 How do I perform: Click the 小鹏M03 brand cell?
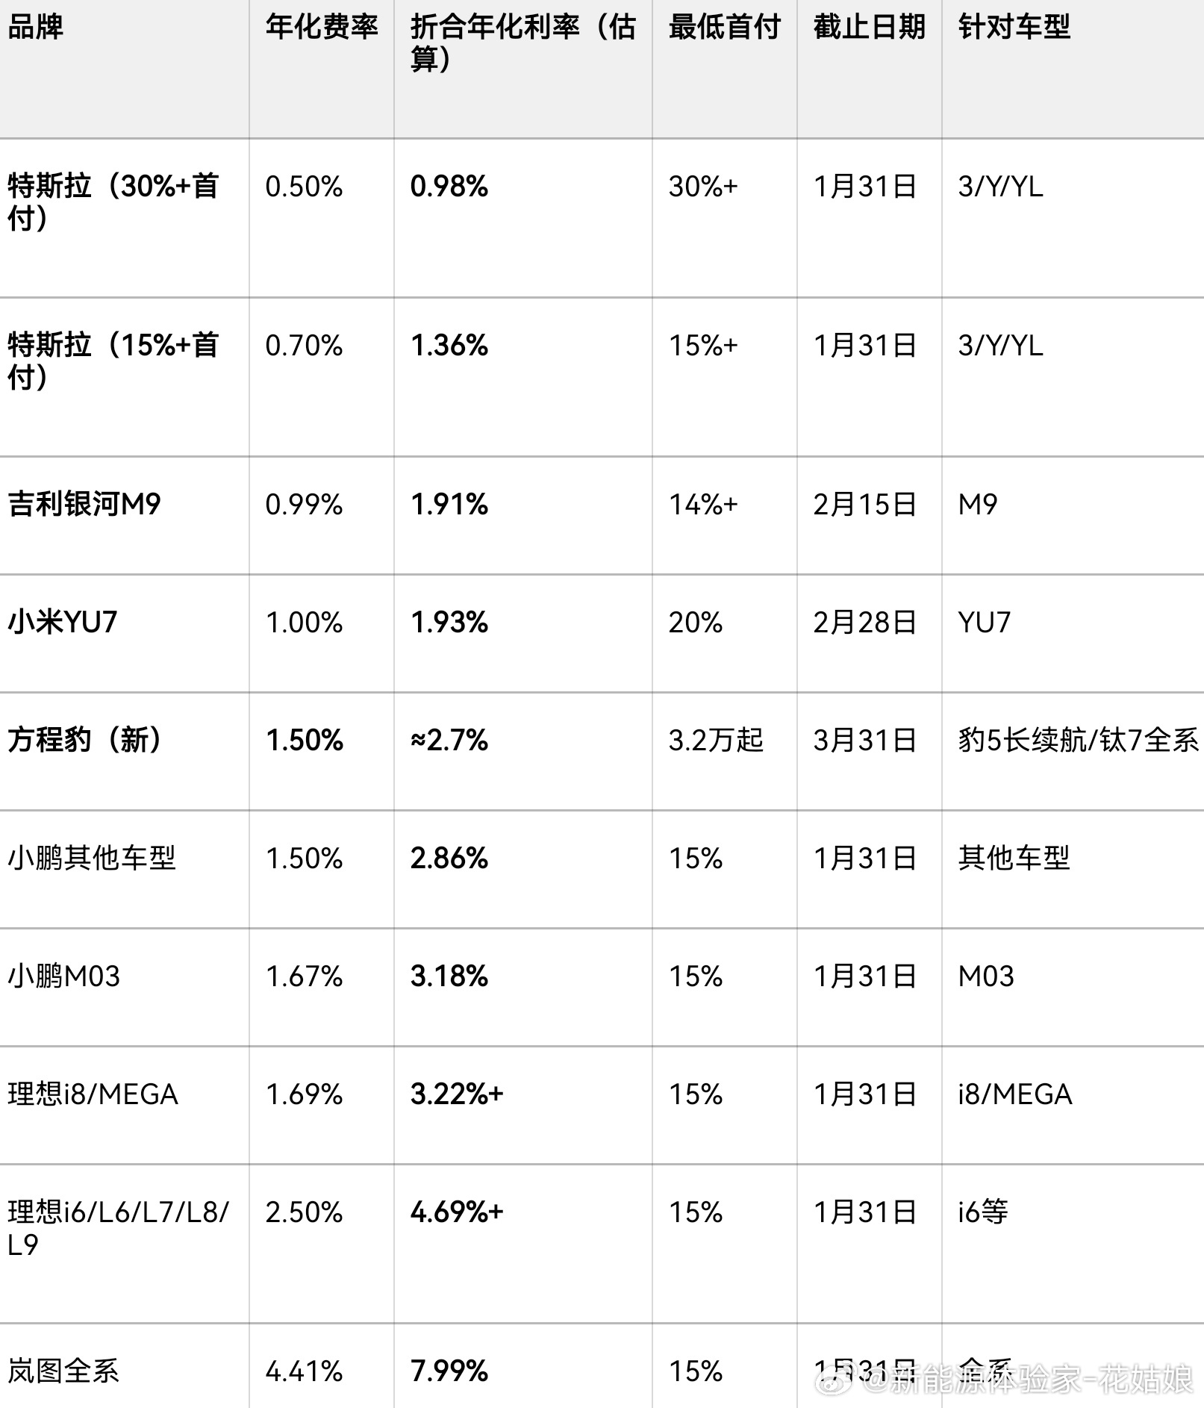tap(63, 976)
